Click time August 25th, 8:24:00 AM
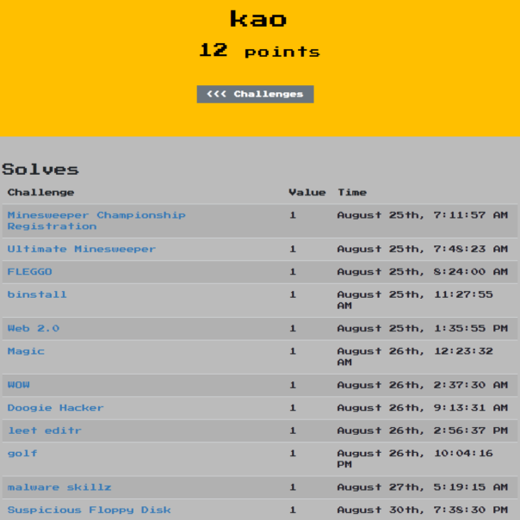Screen dimensions: 520x520 [x=423, y=271]
